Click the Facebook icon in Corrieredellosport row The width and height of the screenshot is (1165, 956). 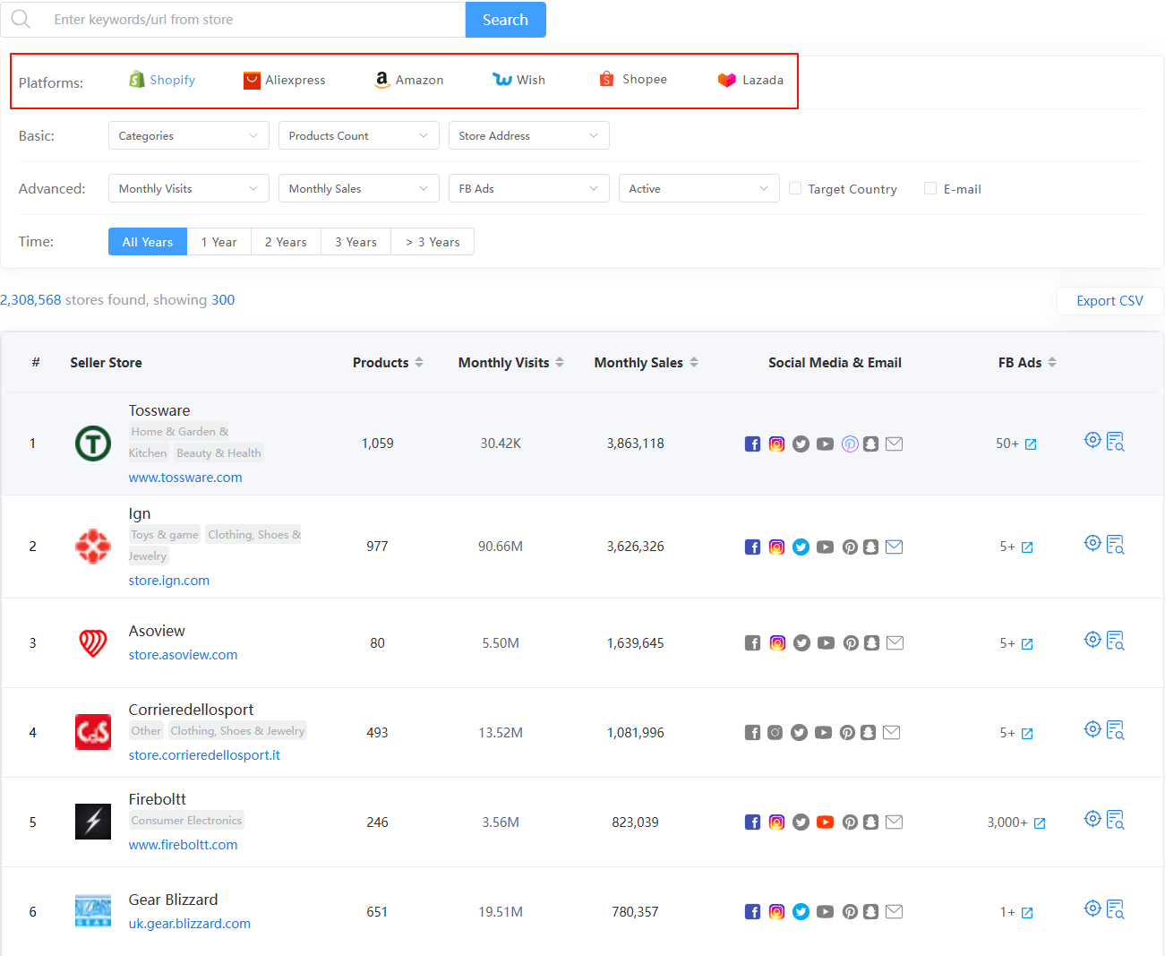[752, 732]
